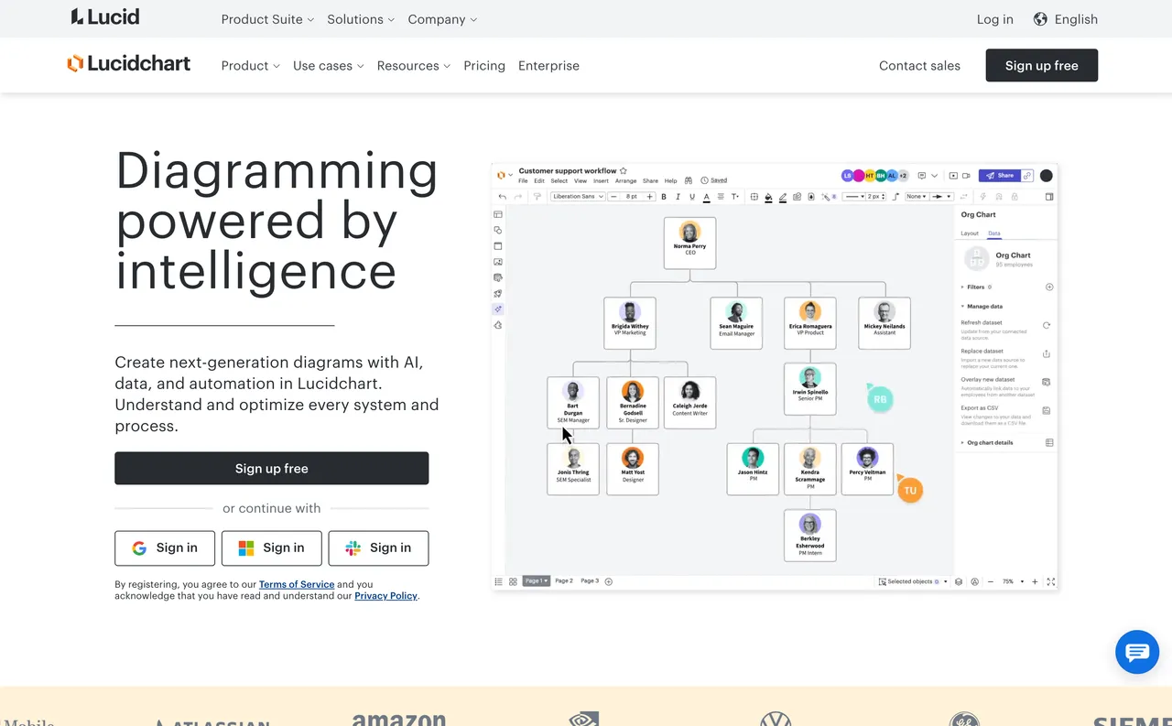Click the Sign up free button
The image size is (1172, 726).
coord(271,468)
